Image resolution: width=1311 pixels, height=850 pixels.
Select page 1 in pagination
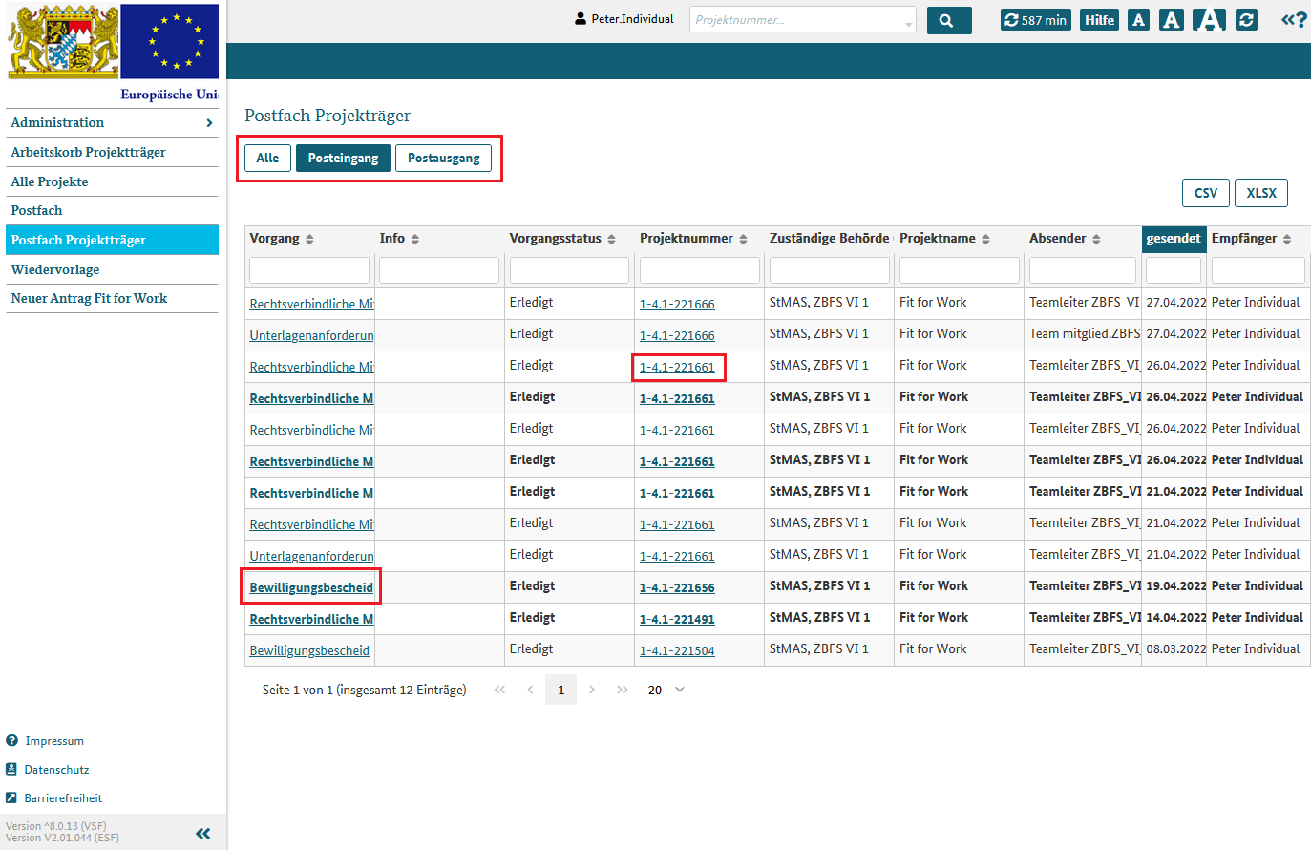point(560,690)
